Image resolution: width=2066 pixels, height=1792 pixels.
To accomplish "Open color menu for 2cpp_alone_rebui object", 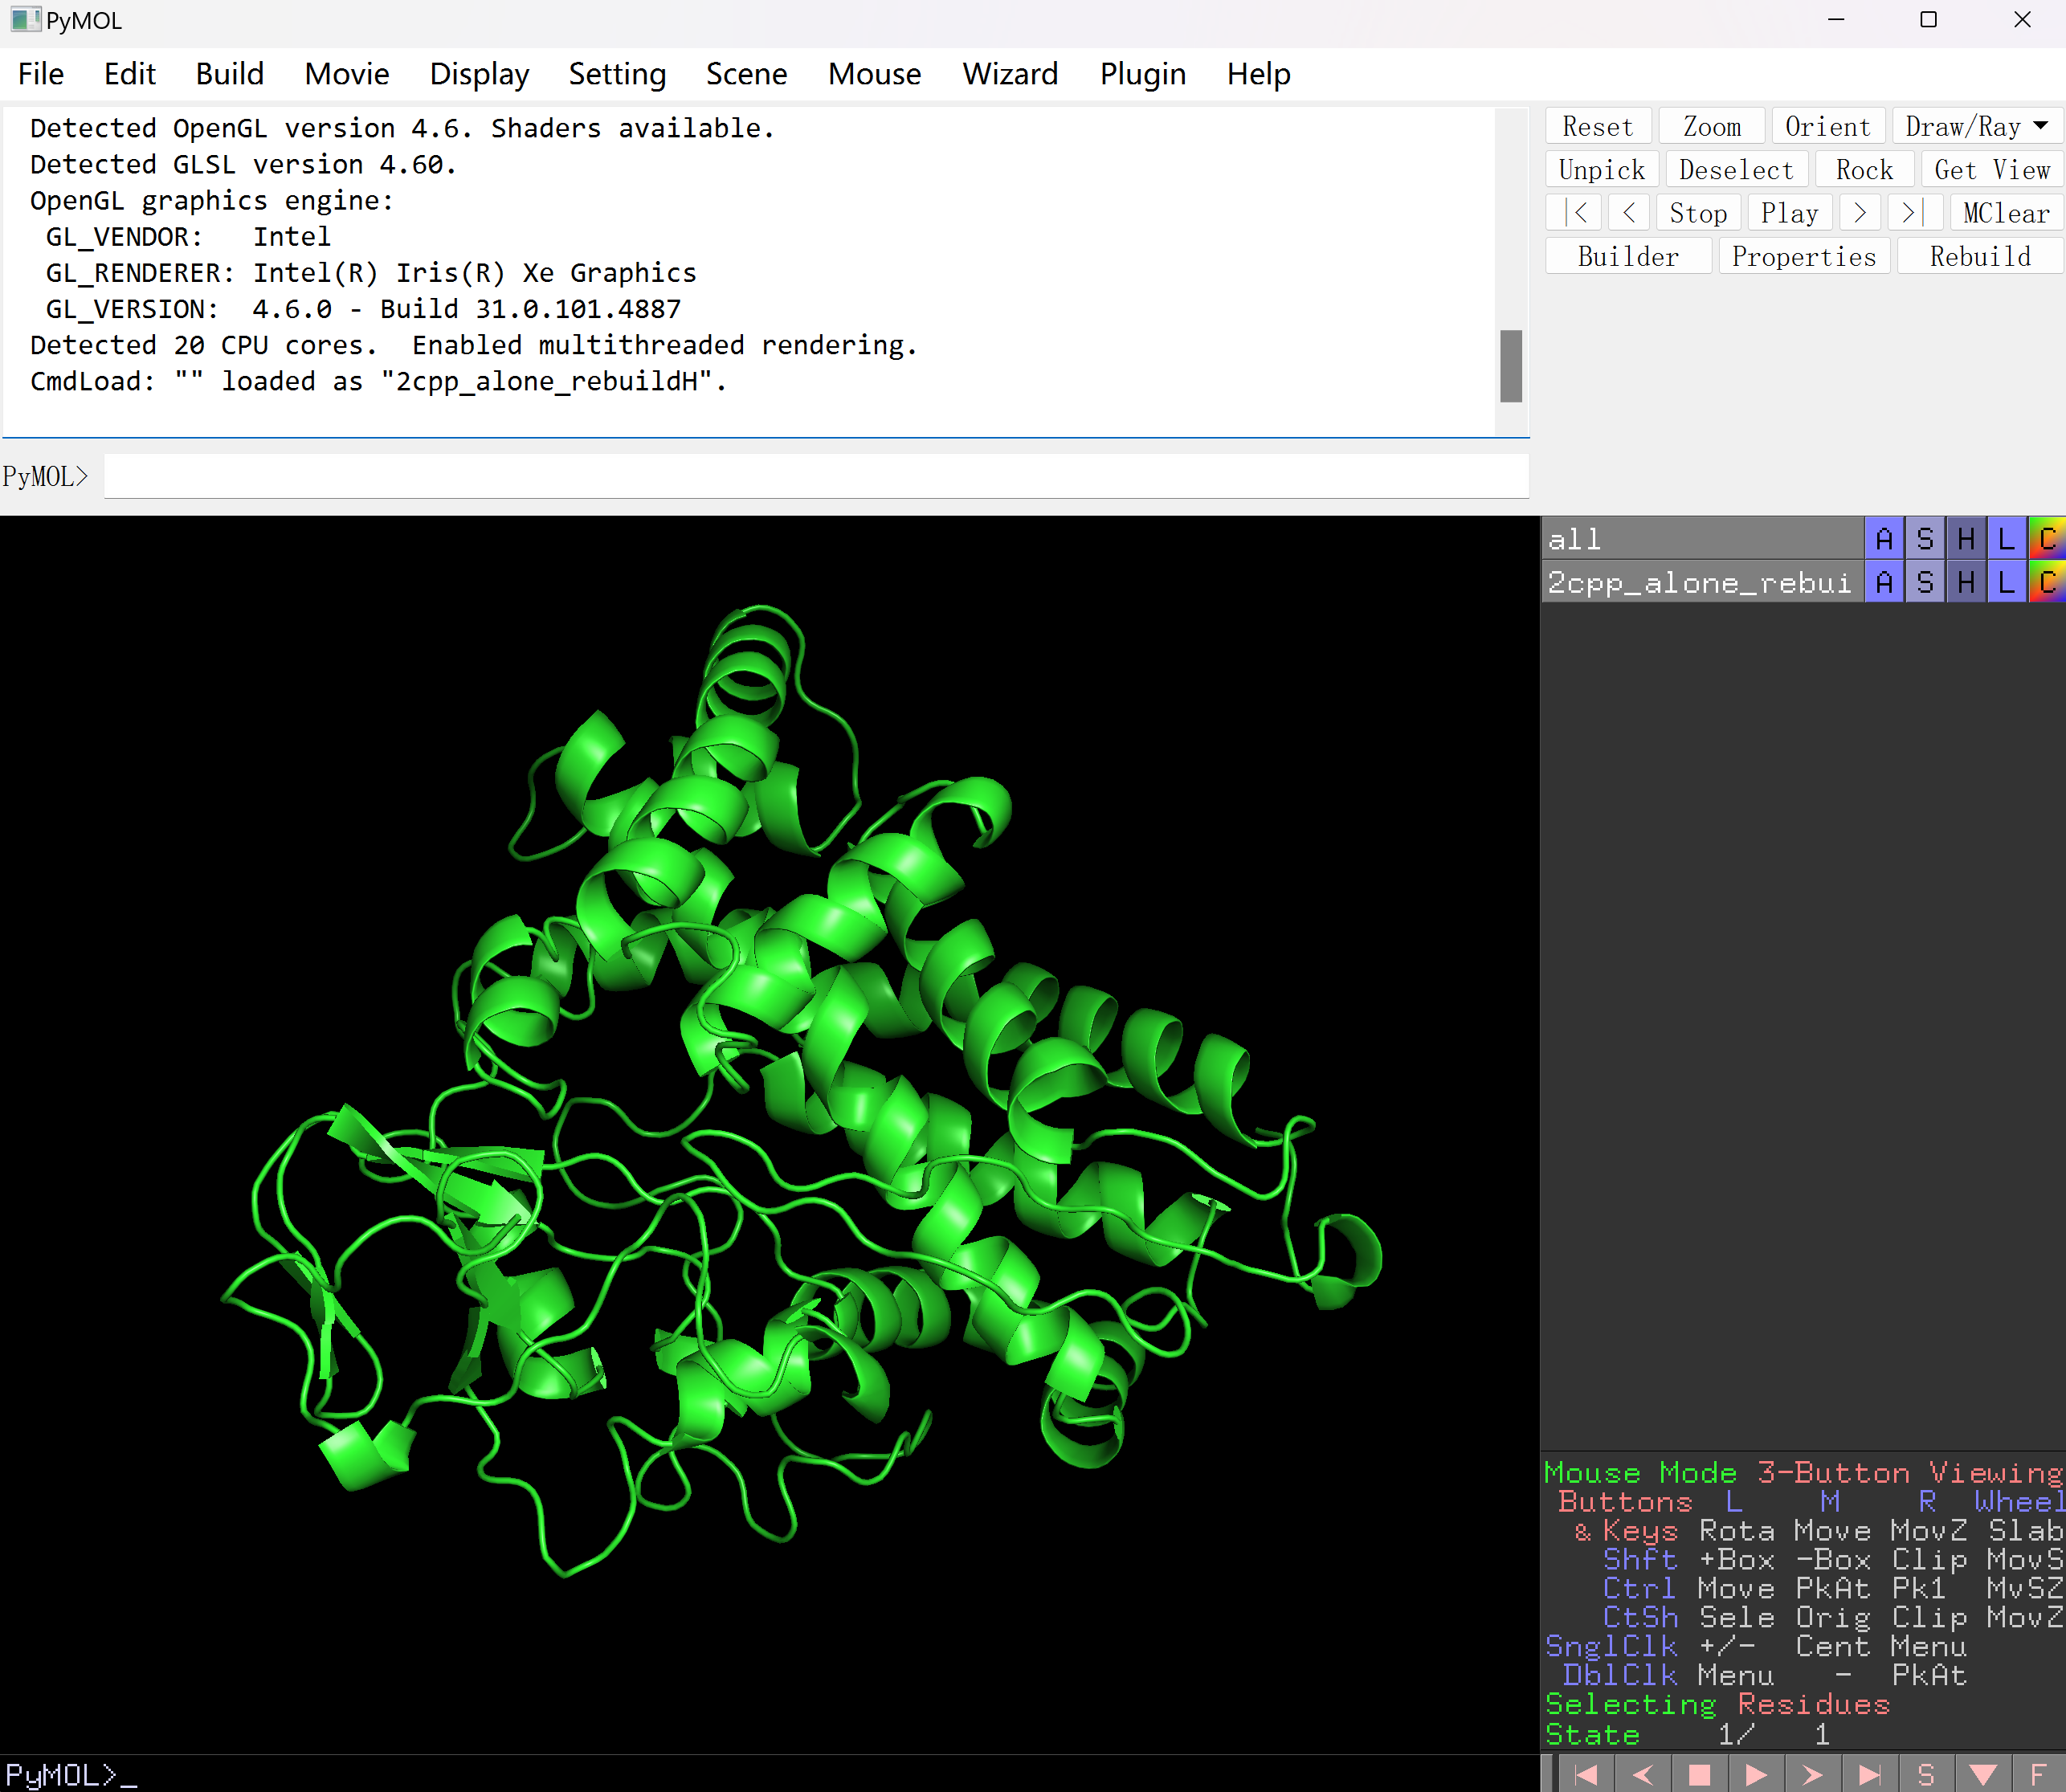I will coord(2047,582).
